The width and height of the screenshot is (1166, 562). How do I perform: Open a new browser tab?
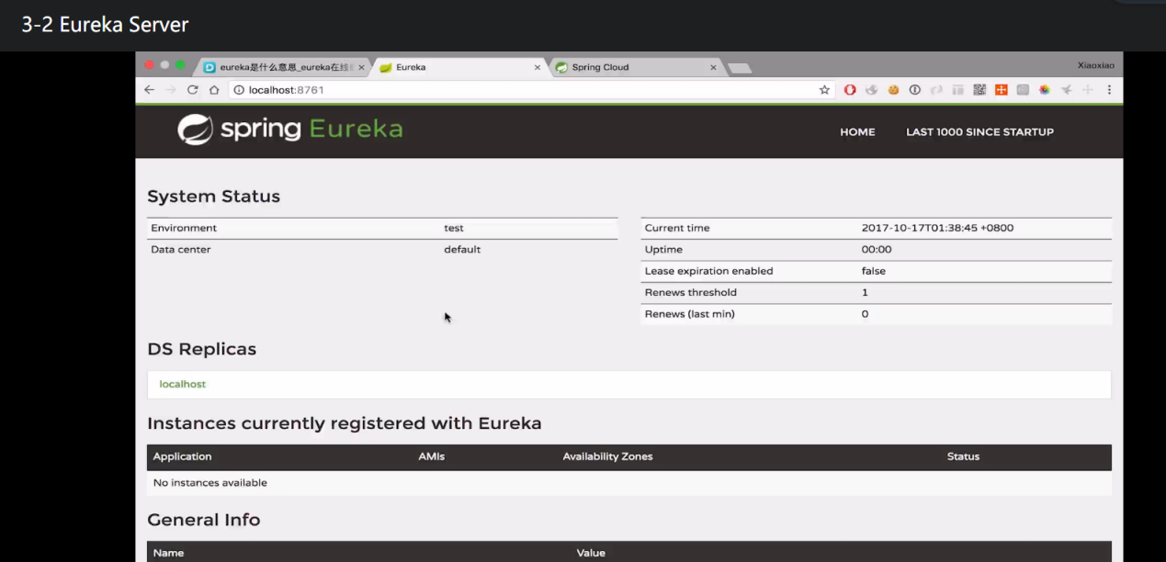[x=740, y=68]
